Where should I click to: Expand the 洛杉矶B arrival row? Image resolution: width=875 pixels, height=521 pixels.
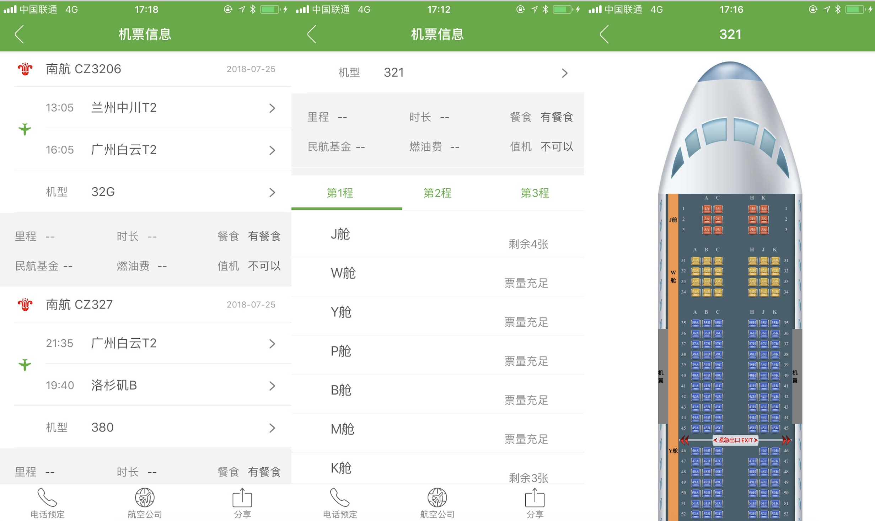272,386
